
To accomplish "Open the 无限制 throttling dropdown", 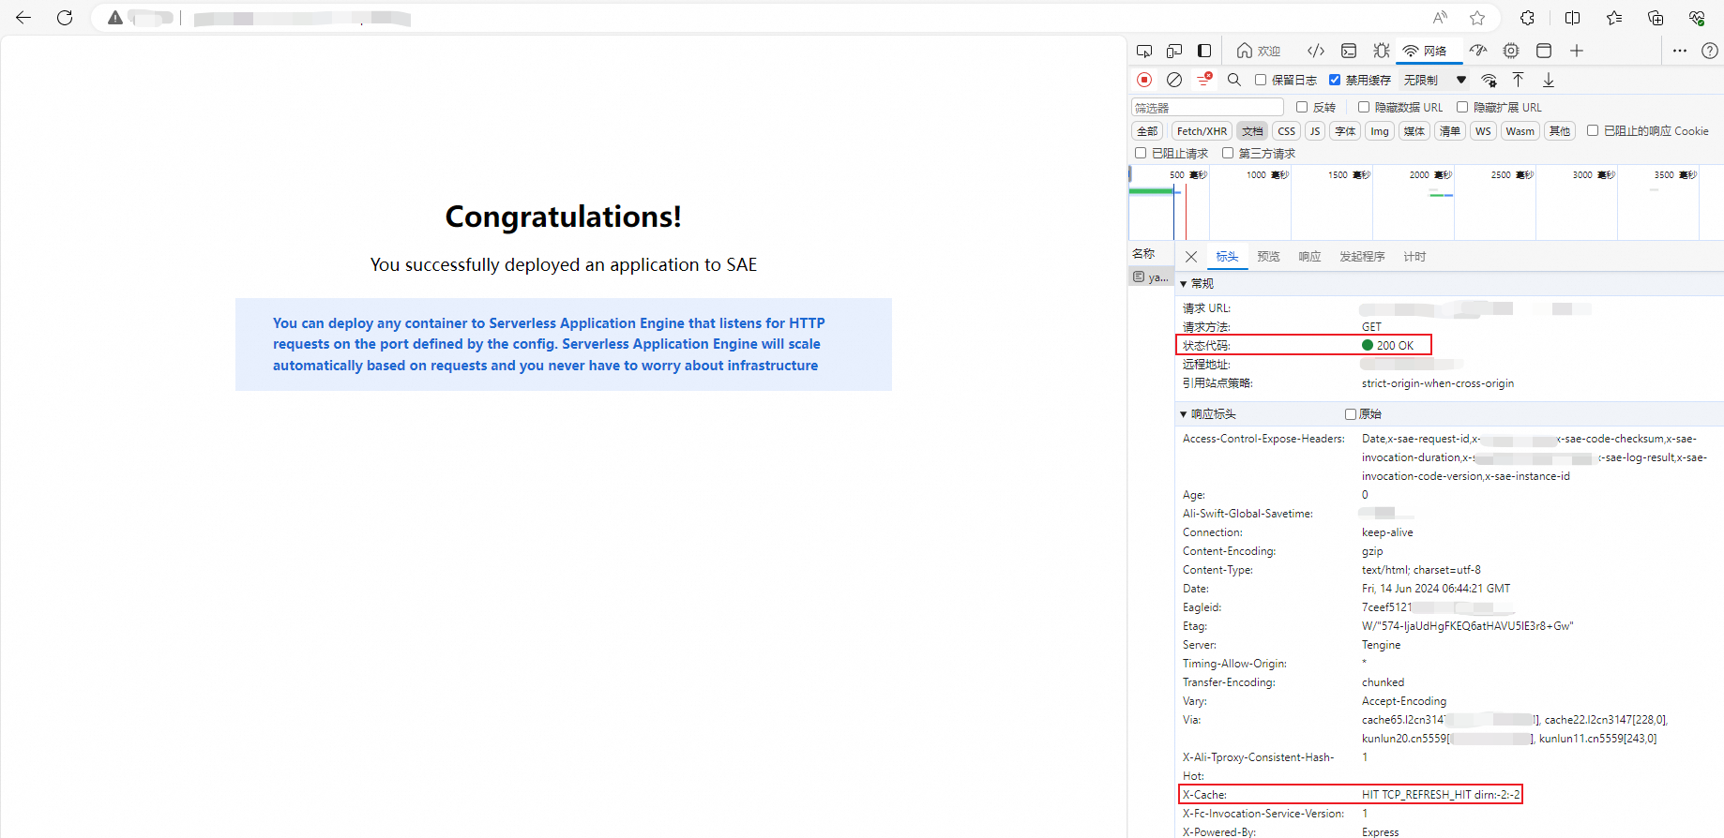I will (1435, 80).
